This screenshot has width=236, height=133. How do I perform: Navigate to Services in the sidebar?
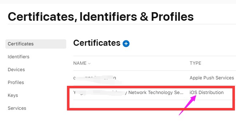click(17, 108)
